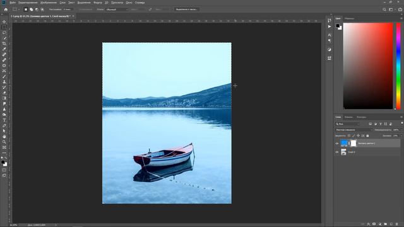Choose Subtract from selection mode
This screenshot has height=227, width=404.
pyautogui.click(x=37, y=9)
